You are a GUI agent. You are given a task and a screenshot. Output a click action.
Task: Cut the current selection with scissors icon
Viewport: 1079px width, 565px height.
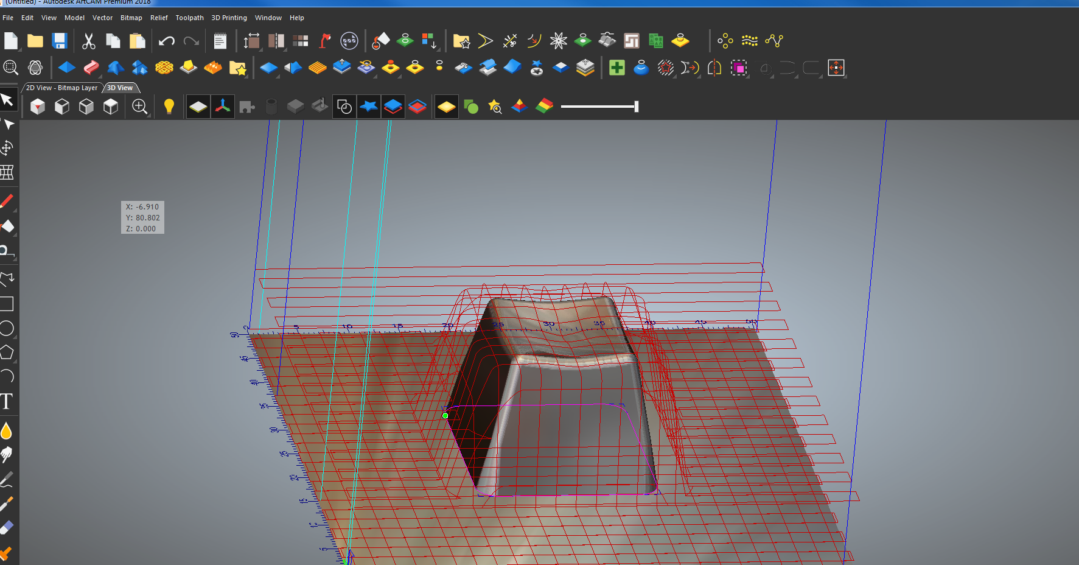(x=88, y=41)
